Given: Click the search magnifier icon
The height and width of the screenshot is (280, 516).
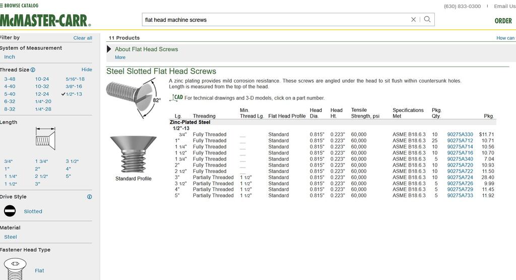Looking at the screenshot, I should pyautogui.click(x=427, y=19).
